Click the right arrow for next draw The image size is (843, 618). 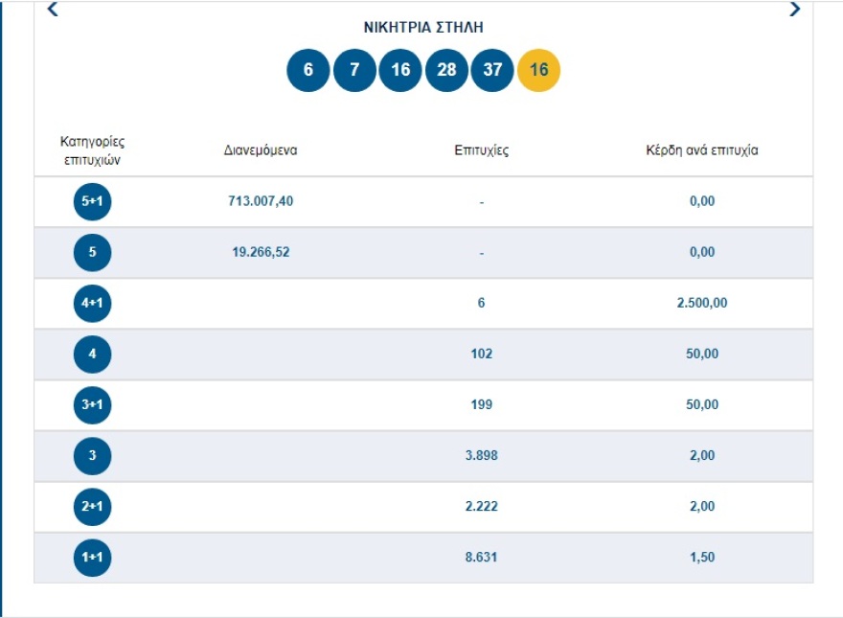[x=794, y=10]
